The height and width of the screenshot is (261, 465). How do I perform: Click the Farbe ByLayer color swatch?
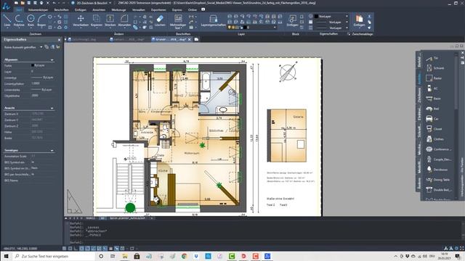(x=32, y=65)
